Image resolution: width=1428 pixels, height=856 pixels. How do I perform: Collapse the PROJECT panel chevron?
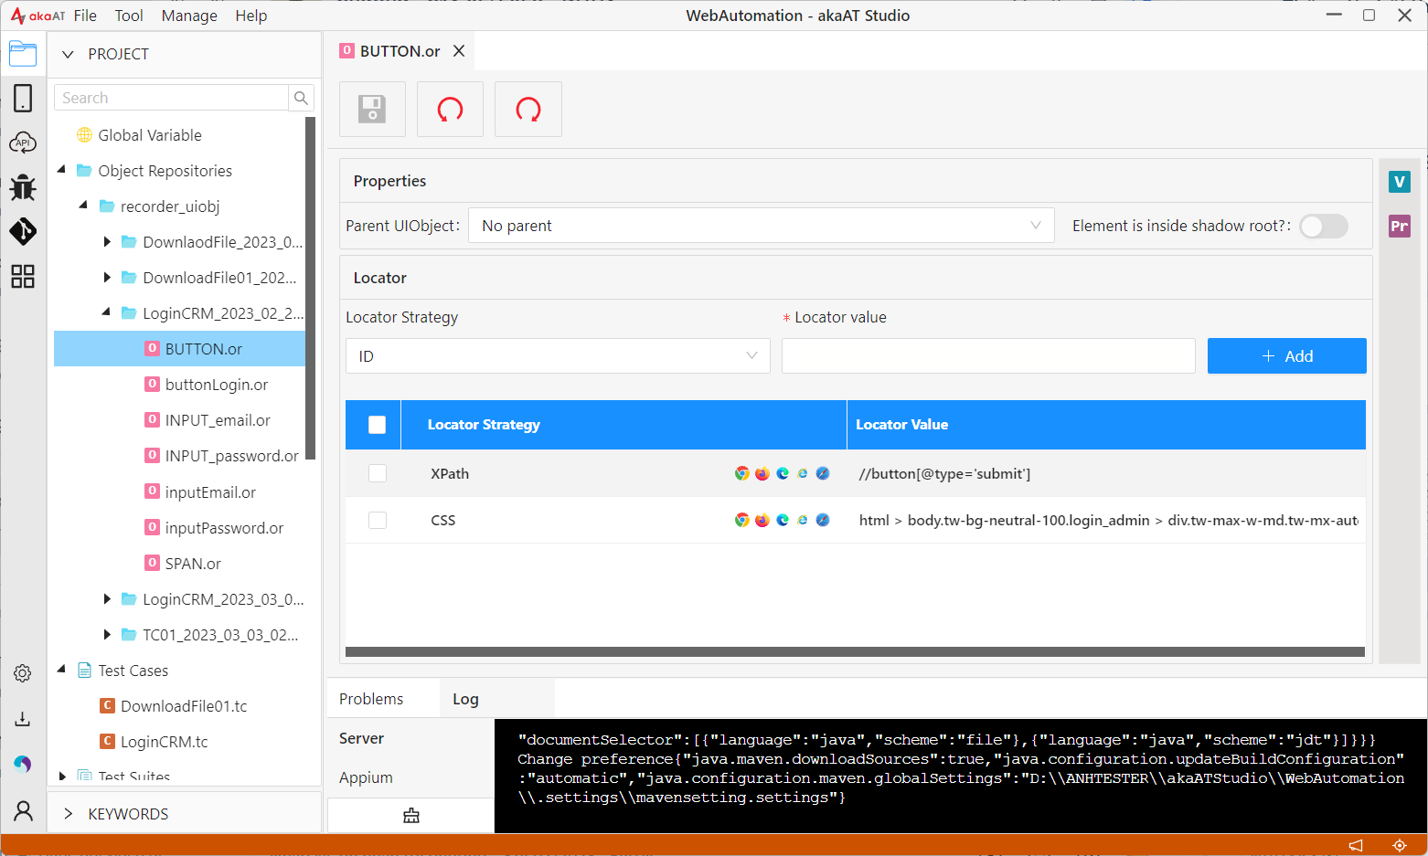coord(68,54)
